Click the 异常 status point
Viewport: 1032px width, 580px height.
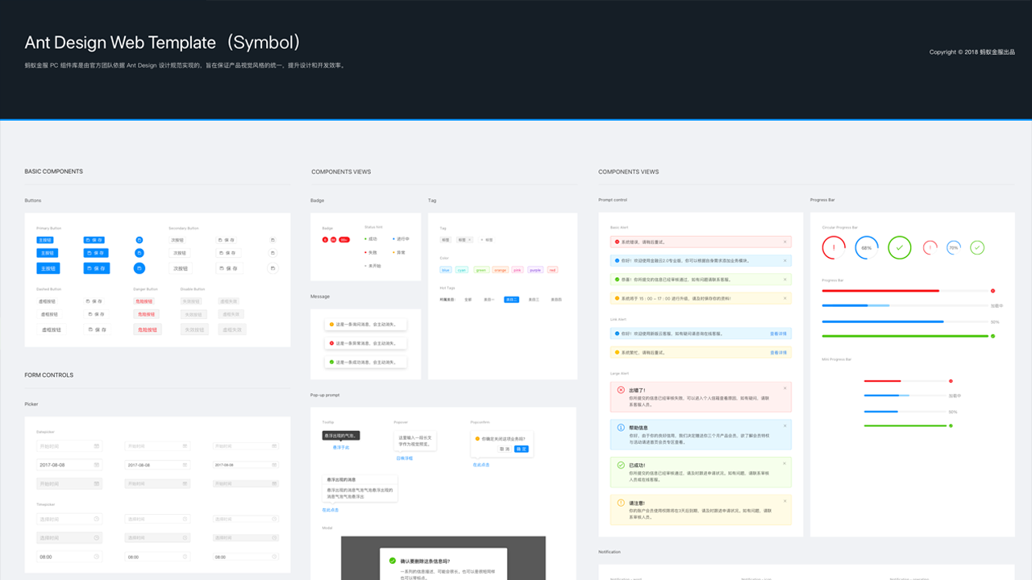point(400,252)
